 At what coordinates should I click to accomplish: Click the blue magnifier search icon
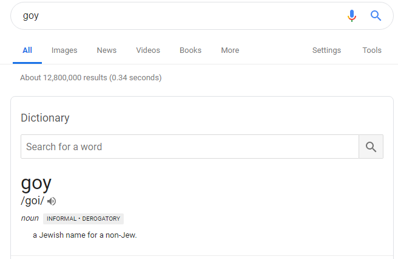[376, 16]
